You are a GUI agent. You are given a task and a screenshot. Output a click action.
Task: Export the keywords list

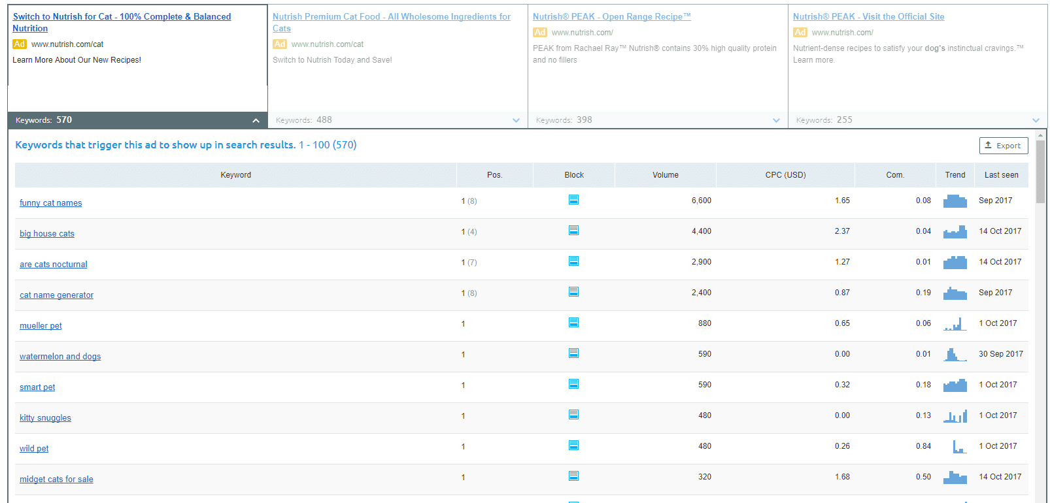click(1004, 146)
